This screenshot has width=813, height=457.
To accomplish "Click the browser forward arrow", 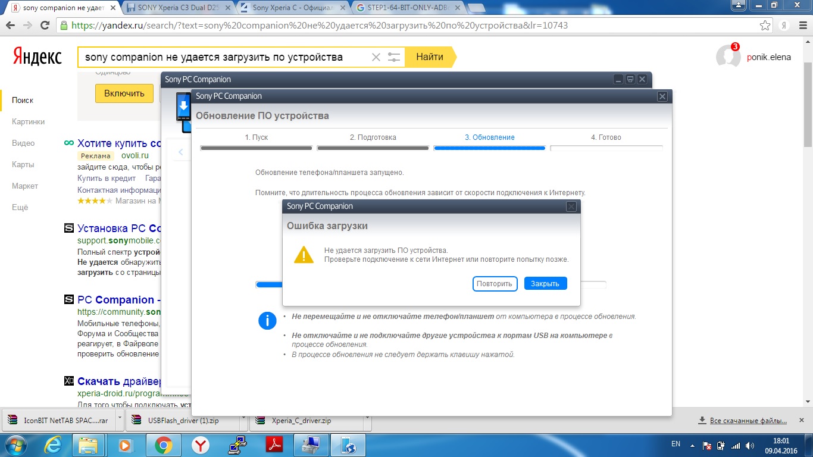I will click(27, 26).
